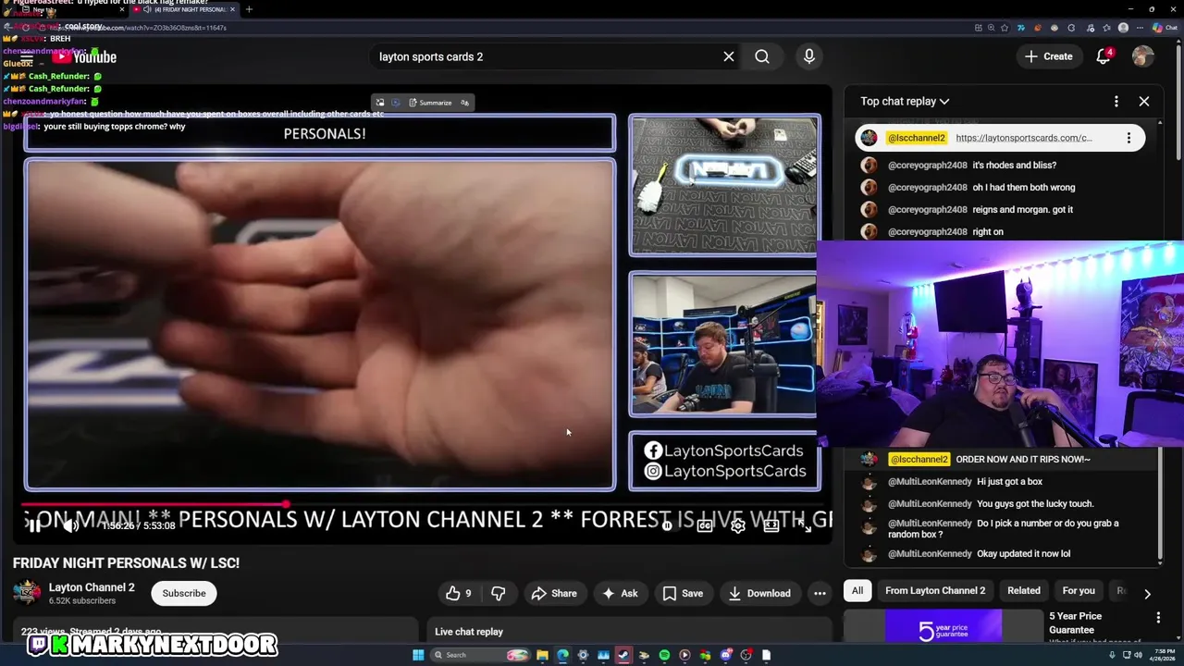This screenshot has height=666, width=1184.
Task: Dislike the video with thumbs down
Action: pos(499,593)
